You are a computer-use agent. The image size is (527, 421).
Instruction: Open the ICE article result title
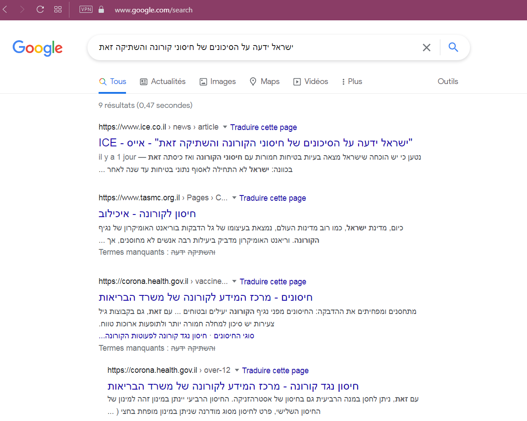256,143
